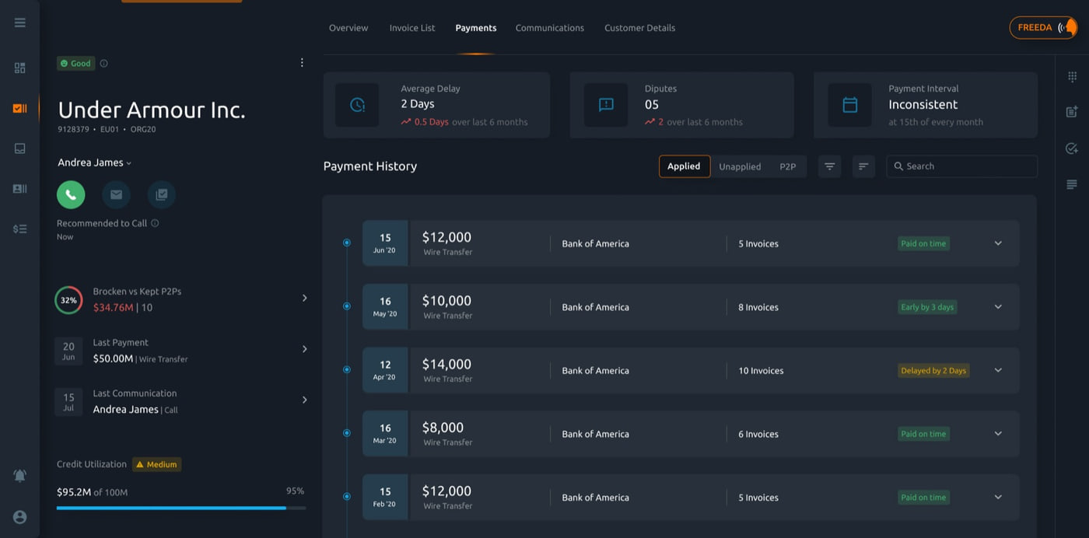Open the Andrea James contact dropdown

tap(95, 162)
